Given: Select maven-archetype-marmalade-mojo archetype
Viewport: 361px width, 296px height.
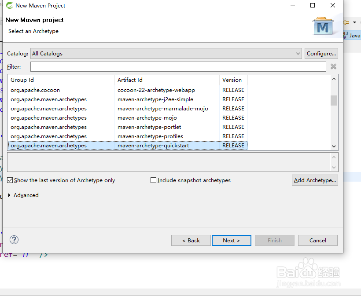Looking at the screenshot, I should 128,109.
